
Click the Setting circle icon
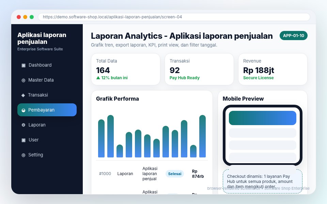[24, 155]
